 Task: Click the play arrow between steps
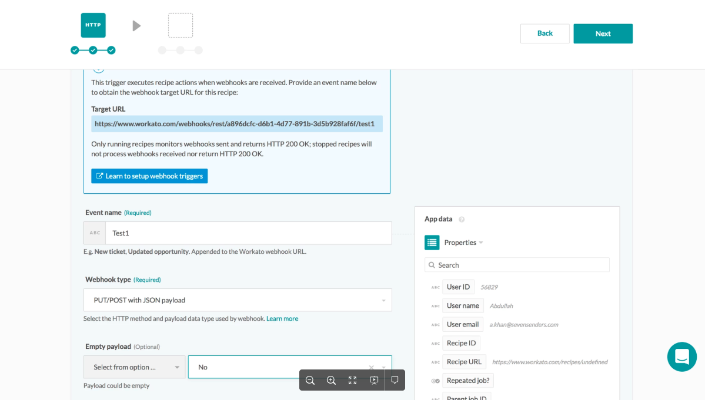point(136,26)
